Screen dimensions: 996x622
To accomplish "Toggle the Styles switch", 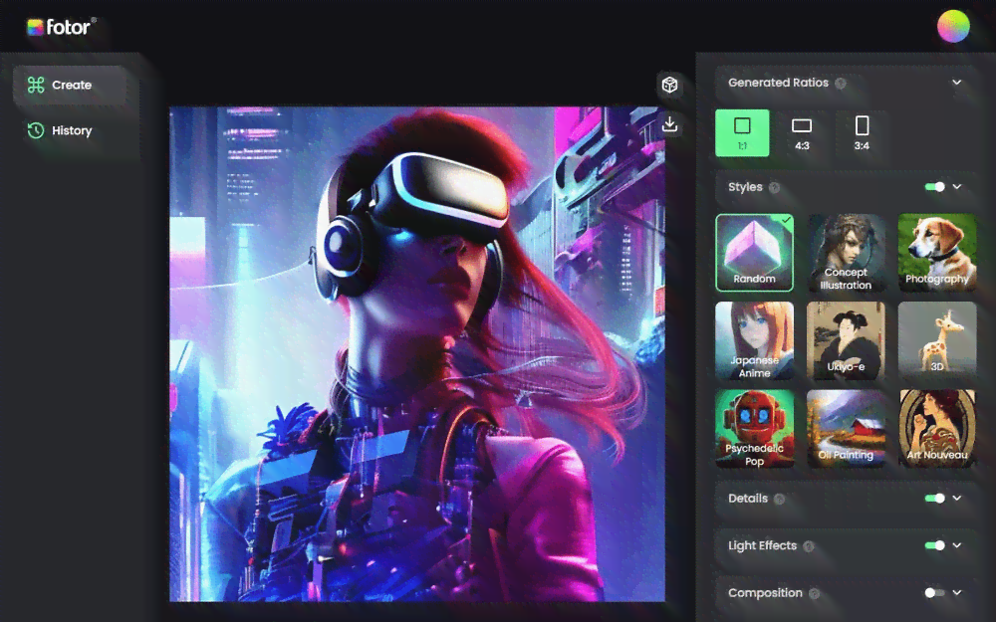I will click(935, 187).
